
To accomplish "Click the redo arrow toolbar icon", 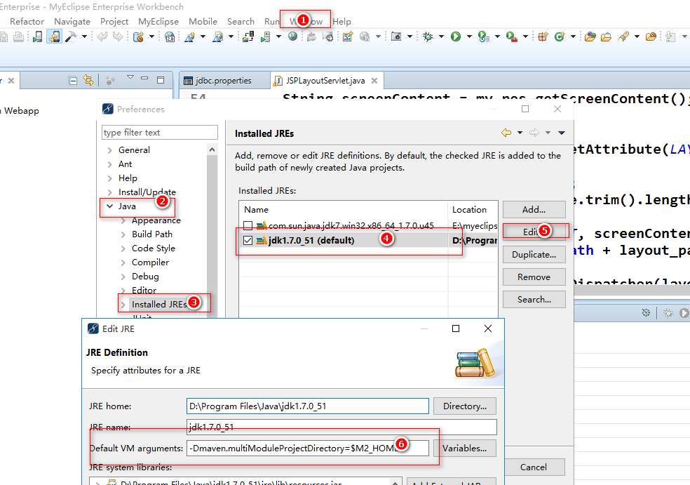I will (x=118, y=36).
